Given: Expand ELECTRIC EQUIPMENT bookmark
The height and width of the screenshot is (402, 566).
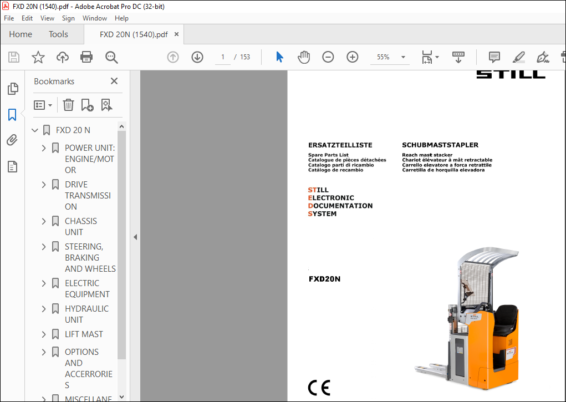Looking at the screenshot, I should pos(44,283).
